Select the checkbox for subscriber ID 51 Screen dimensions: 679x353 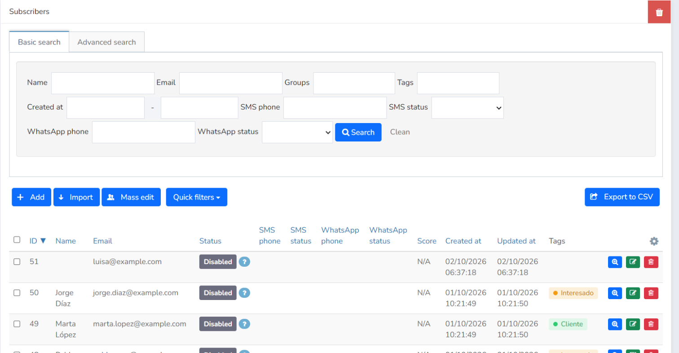tap(17, 262)
